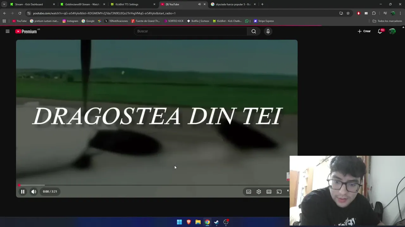The image size is (405, 227).
Task: Open the pretium iustum bookmark
Action: click(x=44, y=21)
